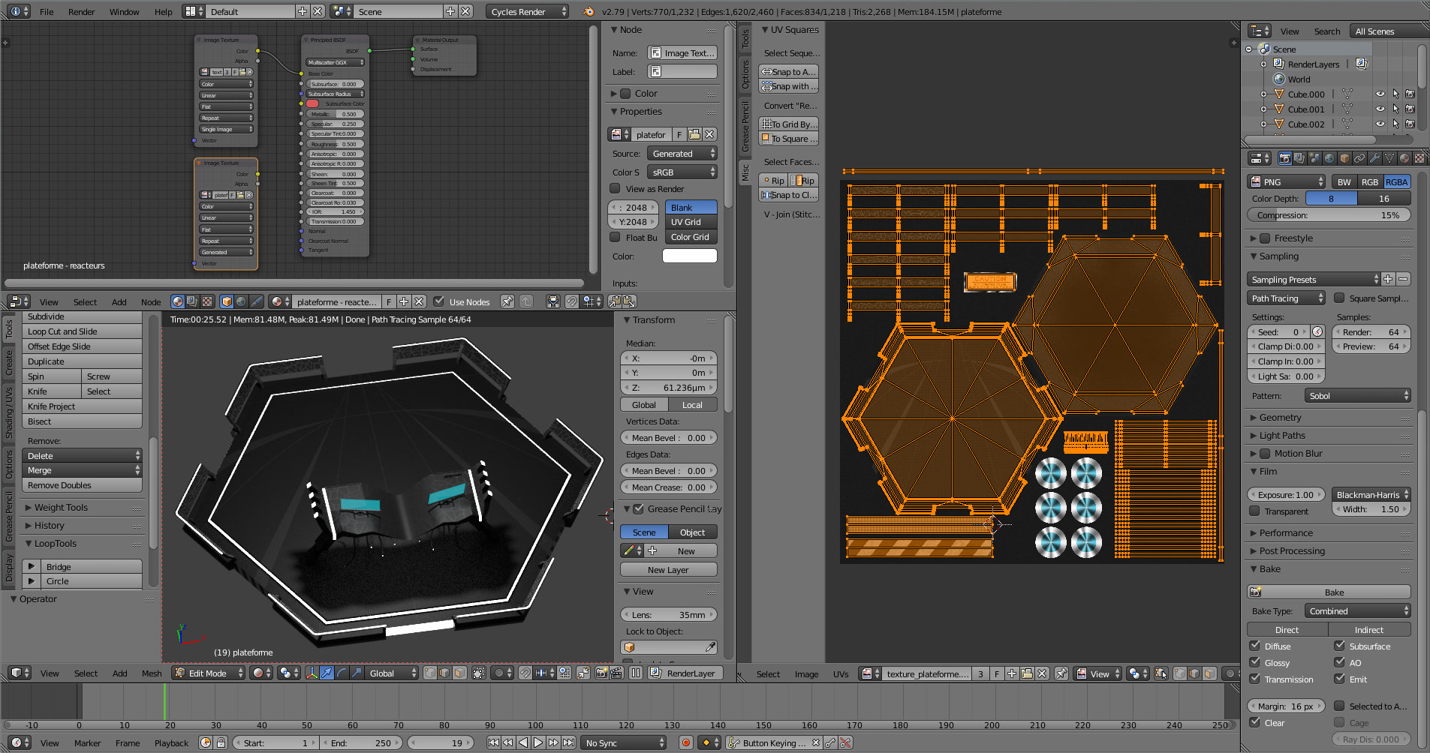Enable the proportional editing icon
This screenshot has height=753, width=1430.
click(499, 673)
